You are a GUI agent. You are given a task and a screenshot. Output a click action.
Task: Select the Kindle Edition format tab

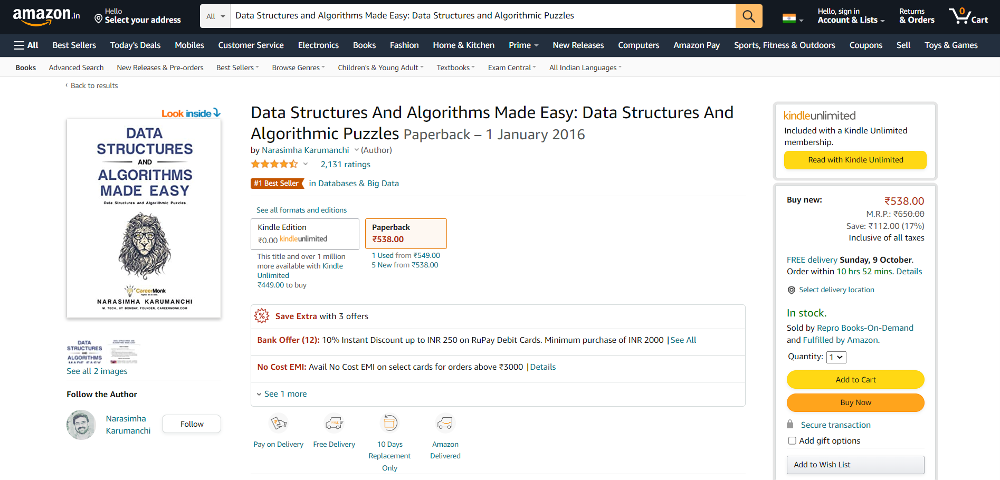305,234
